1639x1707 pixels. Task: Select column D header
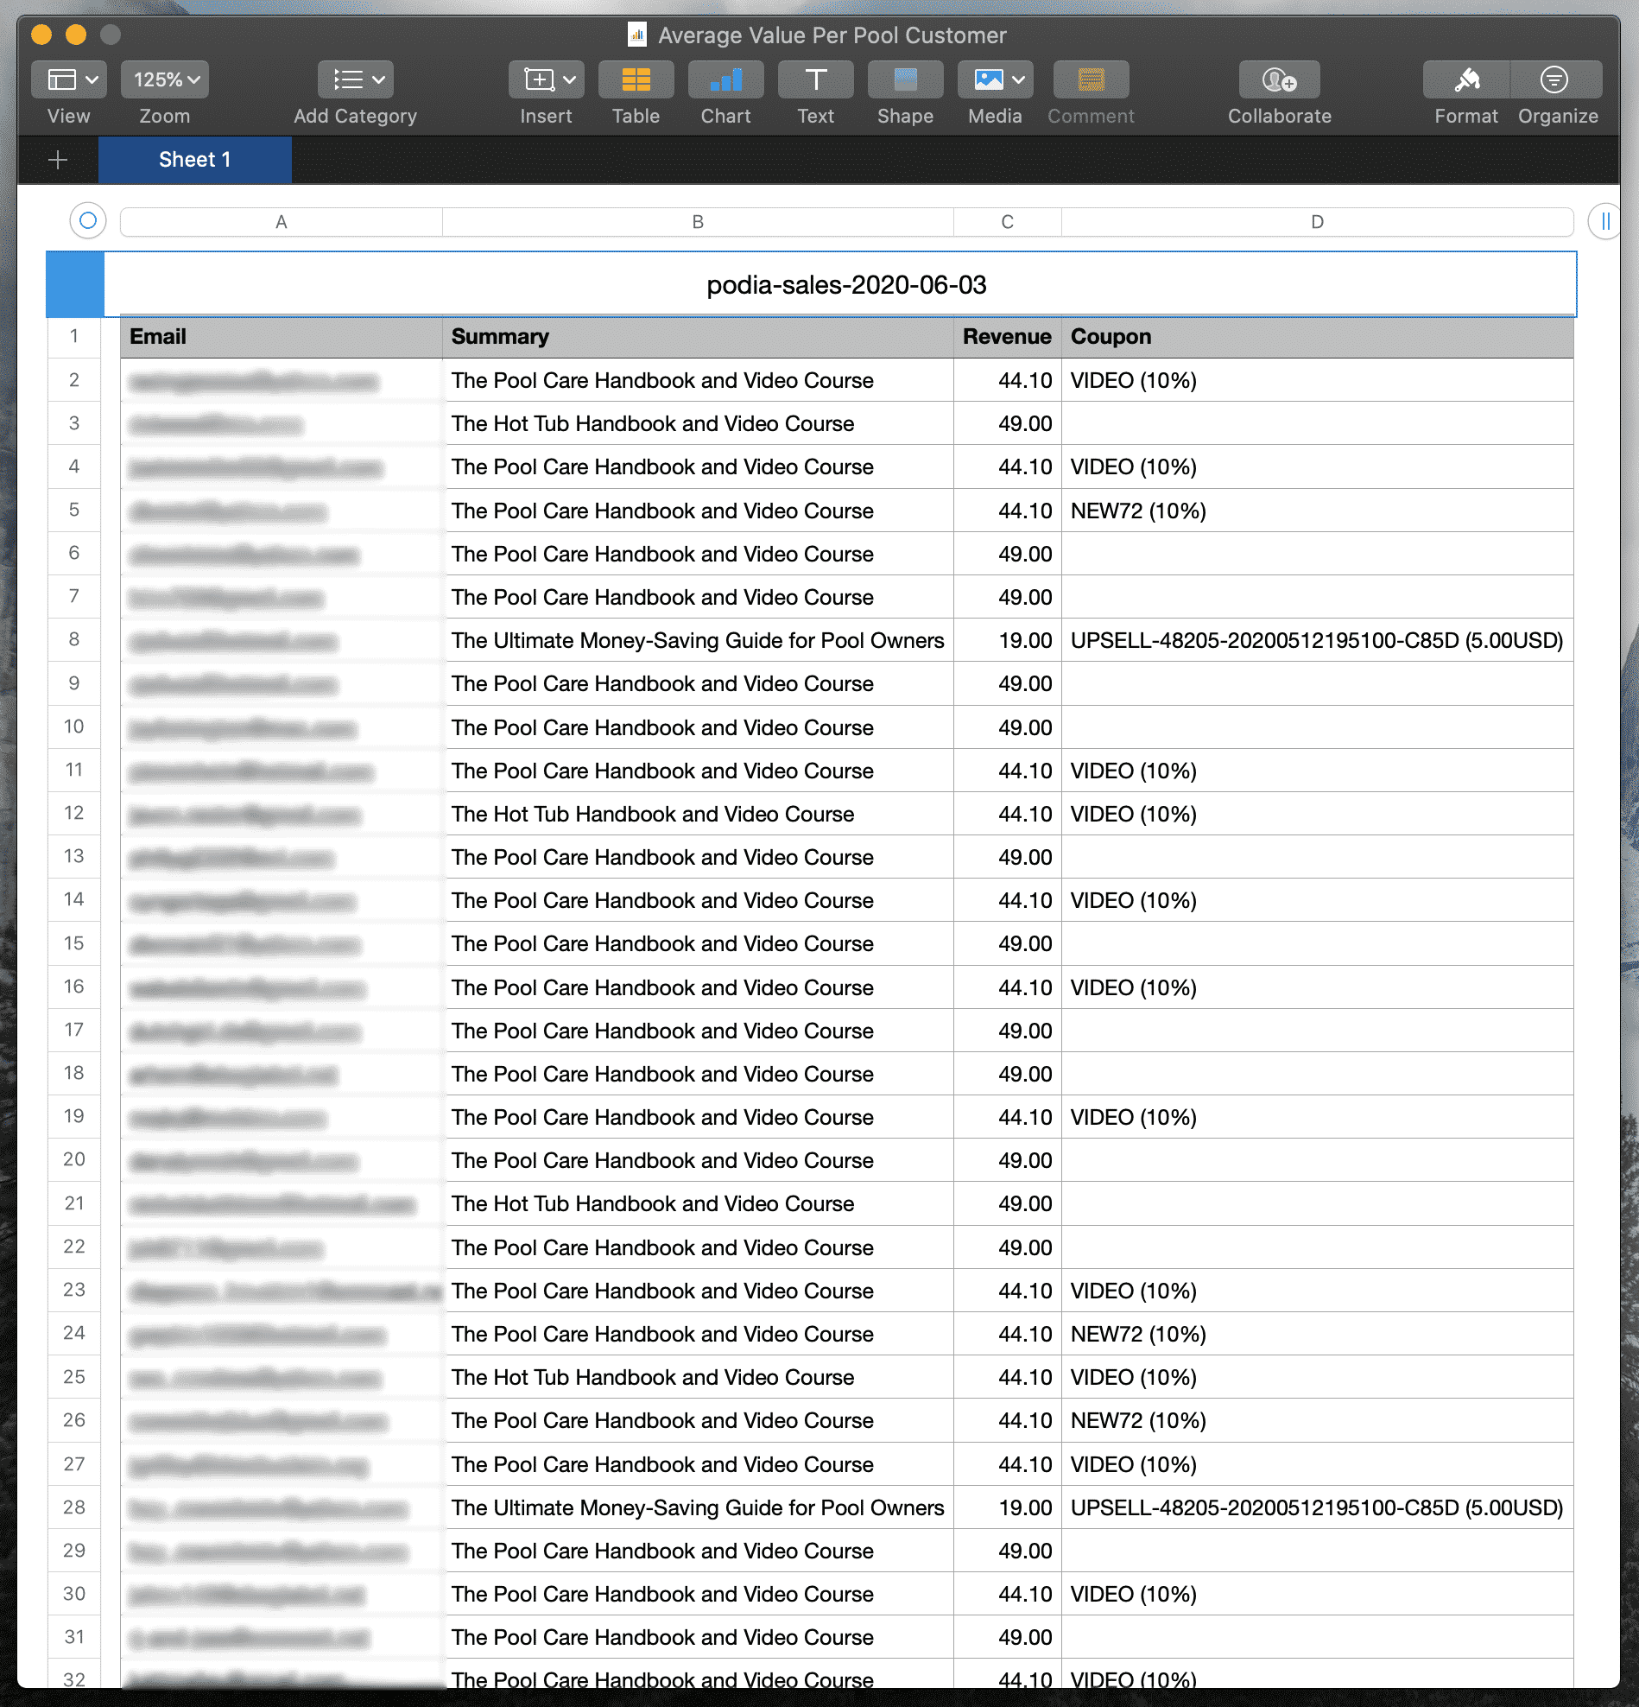(1317, 222)
